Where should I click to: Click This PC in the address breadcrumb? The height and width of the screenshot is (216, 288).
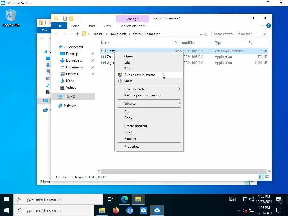[98, 34]
